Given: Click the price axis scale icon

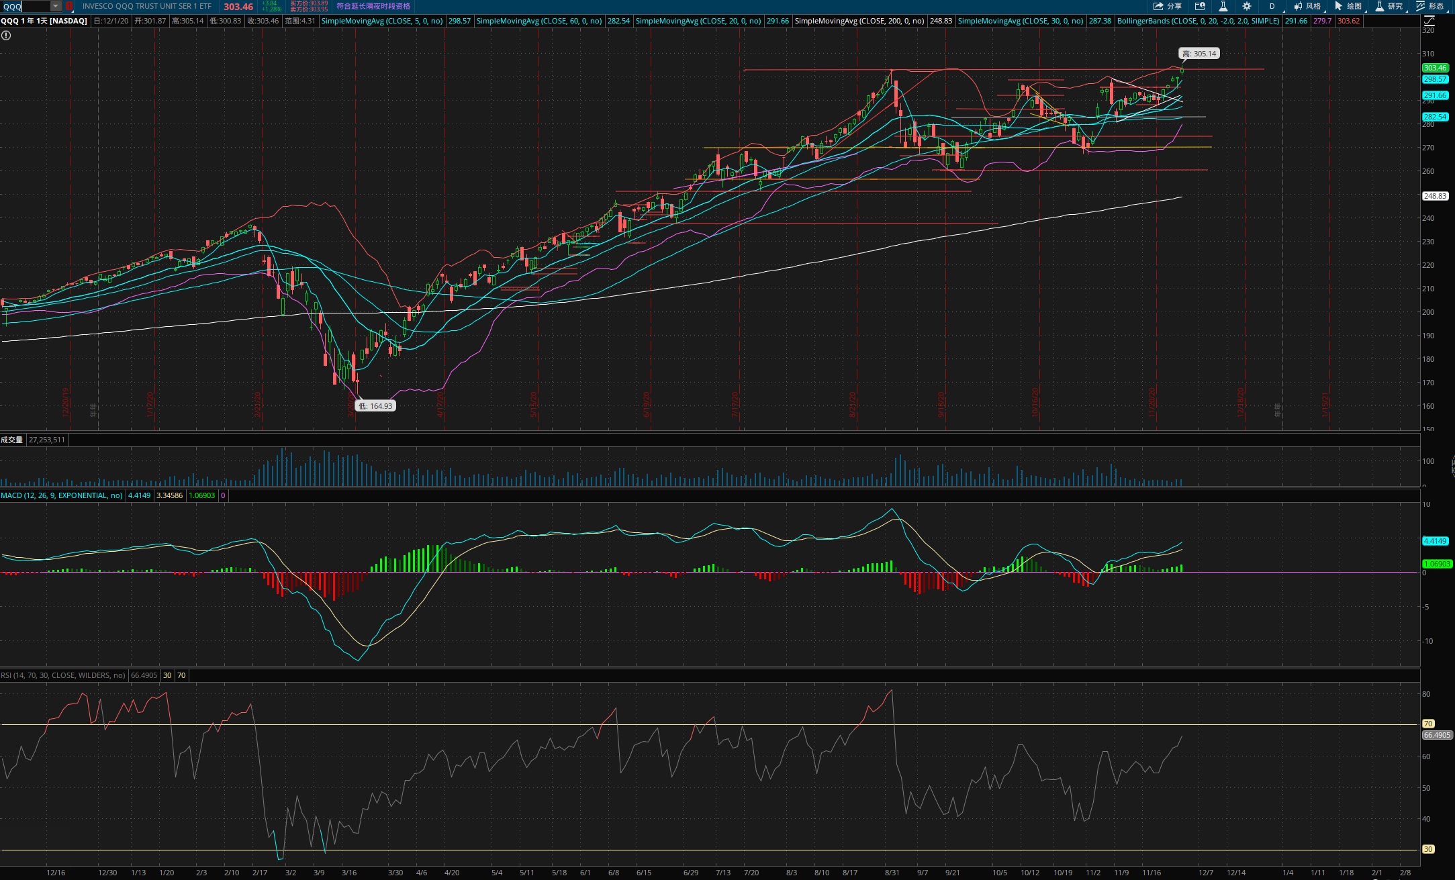Looking at the screenshot, I should coord(1429,21).
